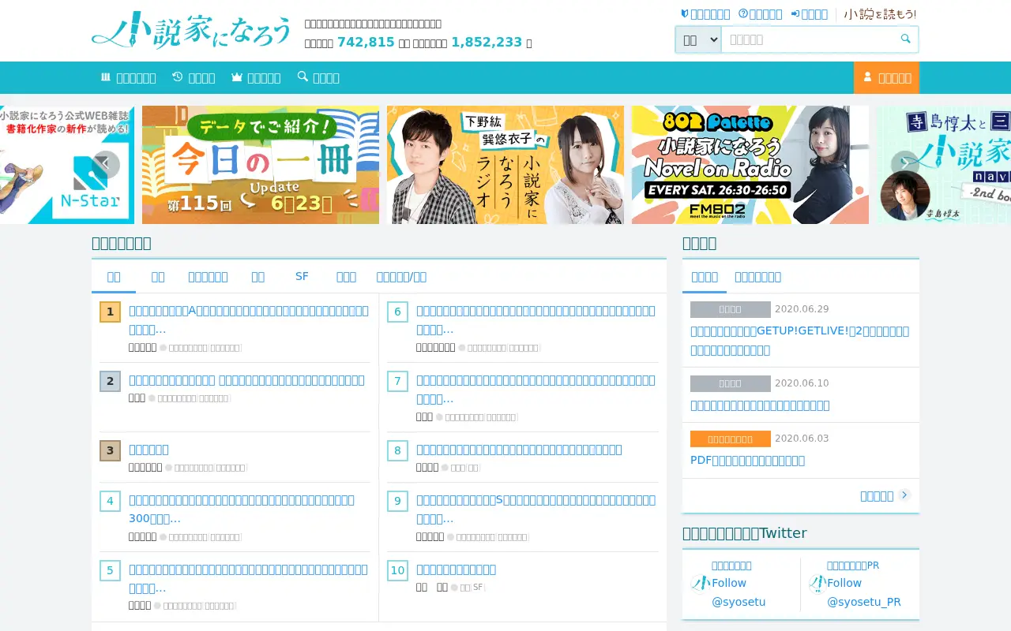Screen dimensions: 1011x631
Task: Click the bookshelf icon in the teal navigation bar
Action: 106,77
